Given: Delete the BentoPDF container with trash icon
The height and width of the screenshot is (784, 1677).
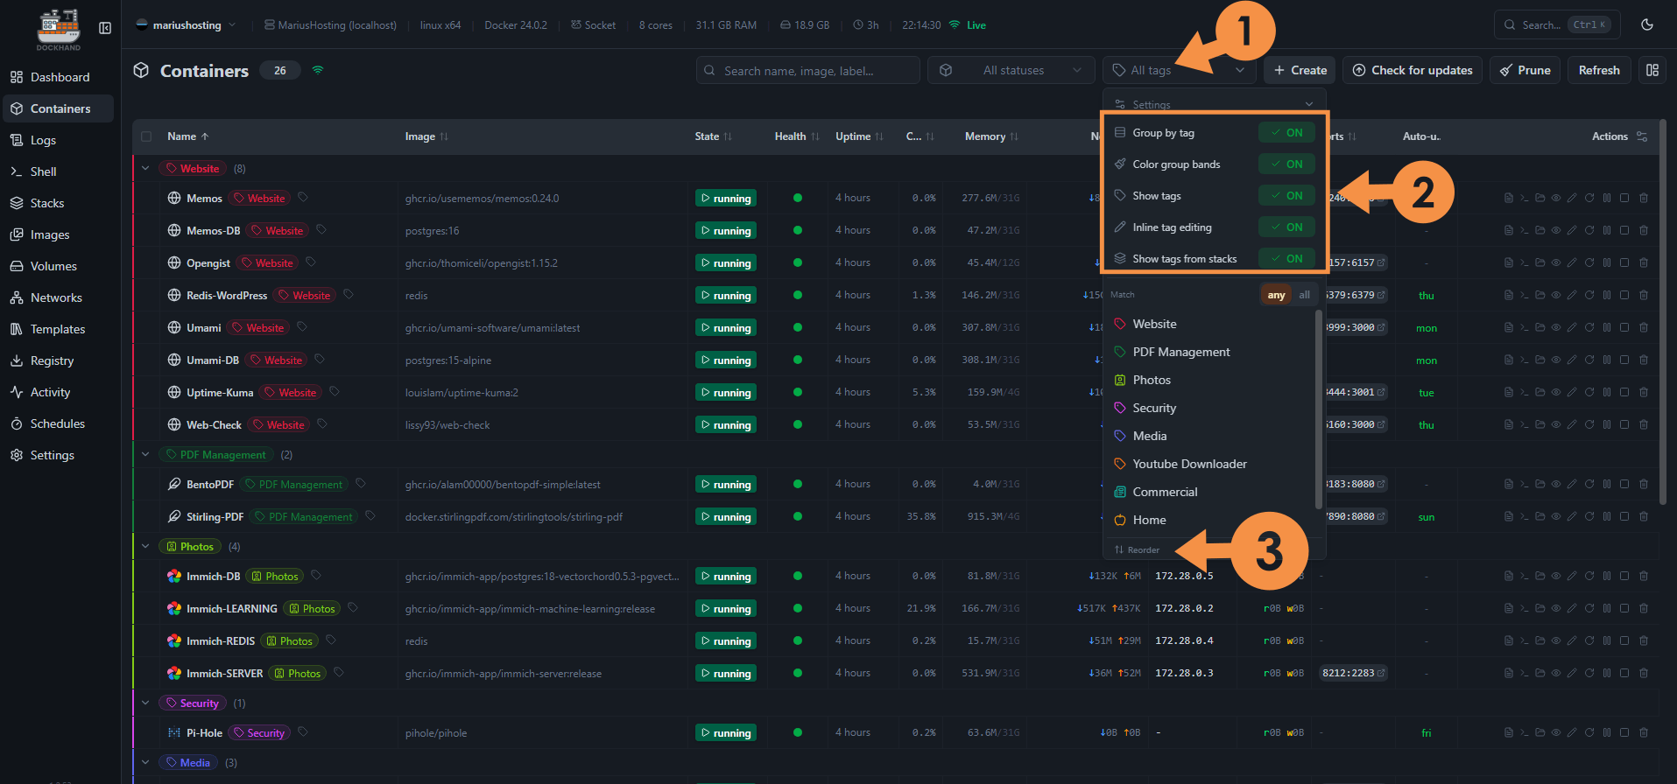Looking at the screenshot, I should point(1644,485).
